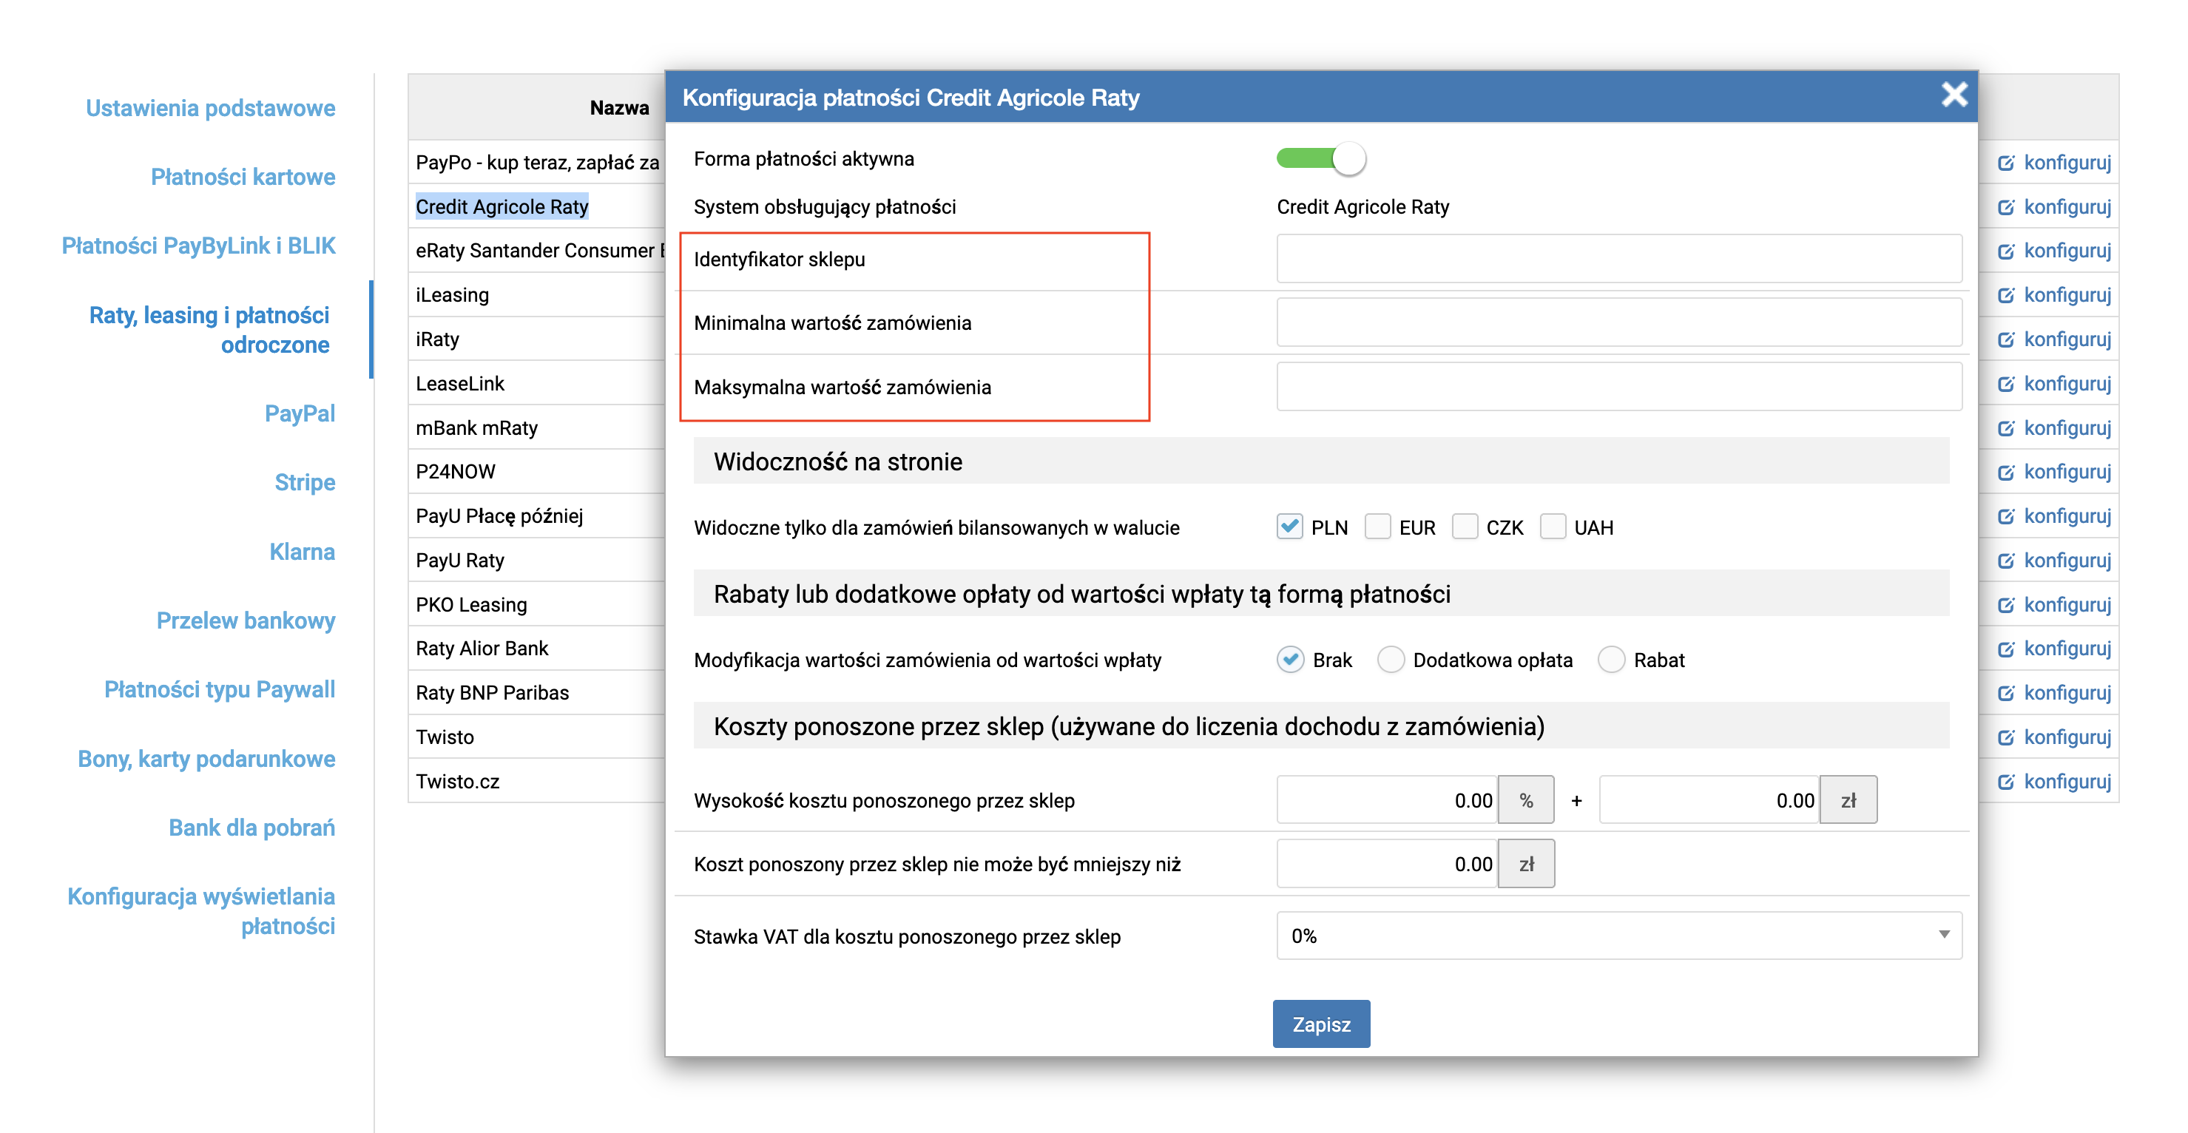
Task: Click the zł amount field of Wysokość kosztu
Action: [x=1709, y=799]
